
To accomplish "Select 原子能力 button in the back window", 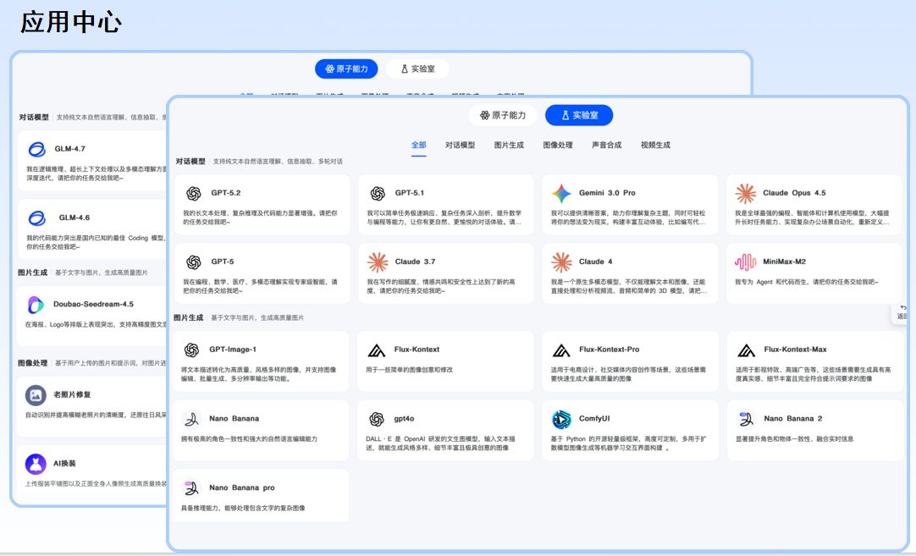I will point(346,69).
